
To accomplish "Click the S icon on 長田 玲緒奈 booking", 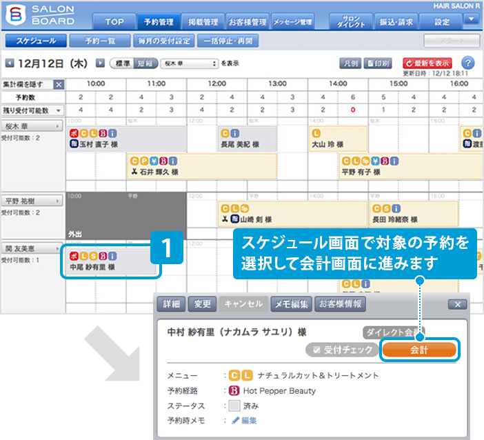I will pos(386,209).
